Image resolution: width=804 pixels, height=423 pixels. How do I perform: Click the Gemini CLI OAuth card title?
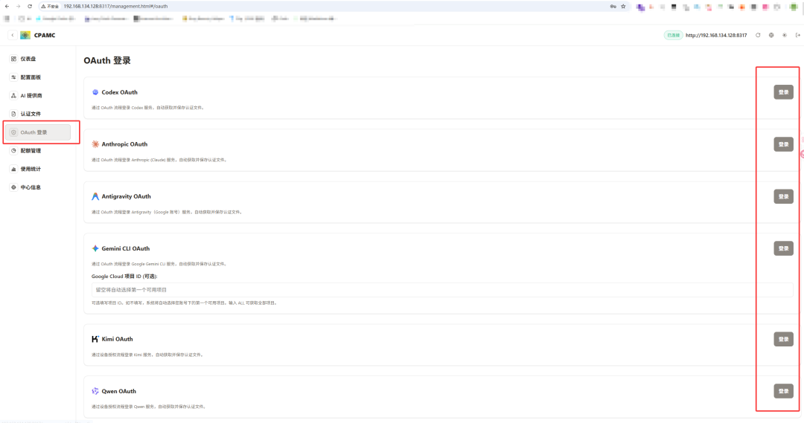(126, 248)
